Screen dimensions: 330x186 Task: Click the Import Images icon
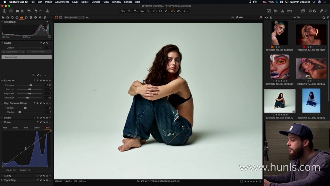pos(4,11)
